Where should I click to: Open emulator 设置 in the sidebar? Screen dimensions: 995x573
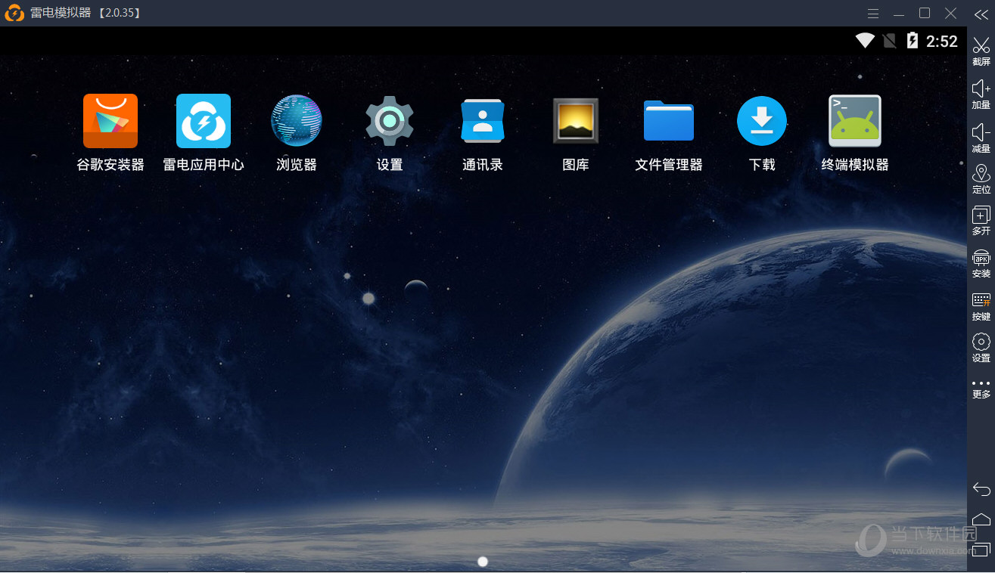click(981, 347)
